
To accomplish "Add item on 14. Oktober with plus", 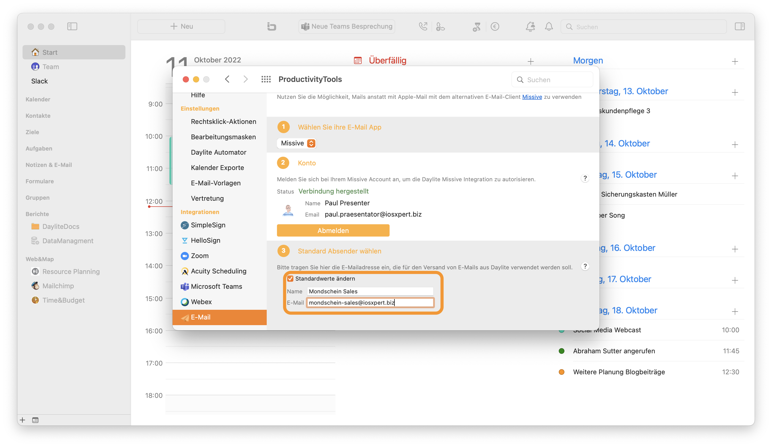I will 735,145.
